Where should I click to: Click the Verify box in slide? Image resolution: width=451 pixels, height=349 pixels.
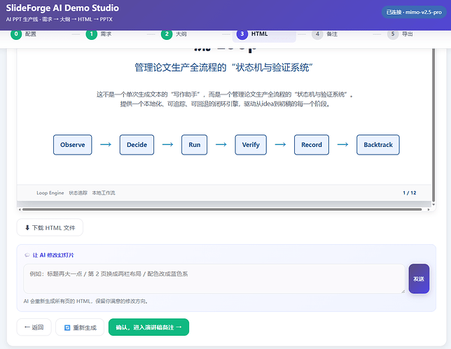pos(251,145)
